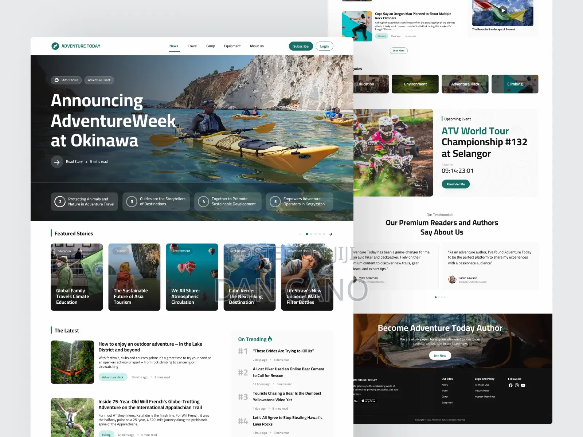
Task: Click the Login button
Action: [x=324, y=46]
